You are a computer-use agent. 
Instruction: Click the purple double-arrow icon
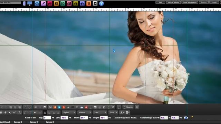point(82,3)
